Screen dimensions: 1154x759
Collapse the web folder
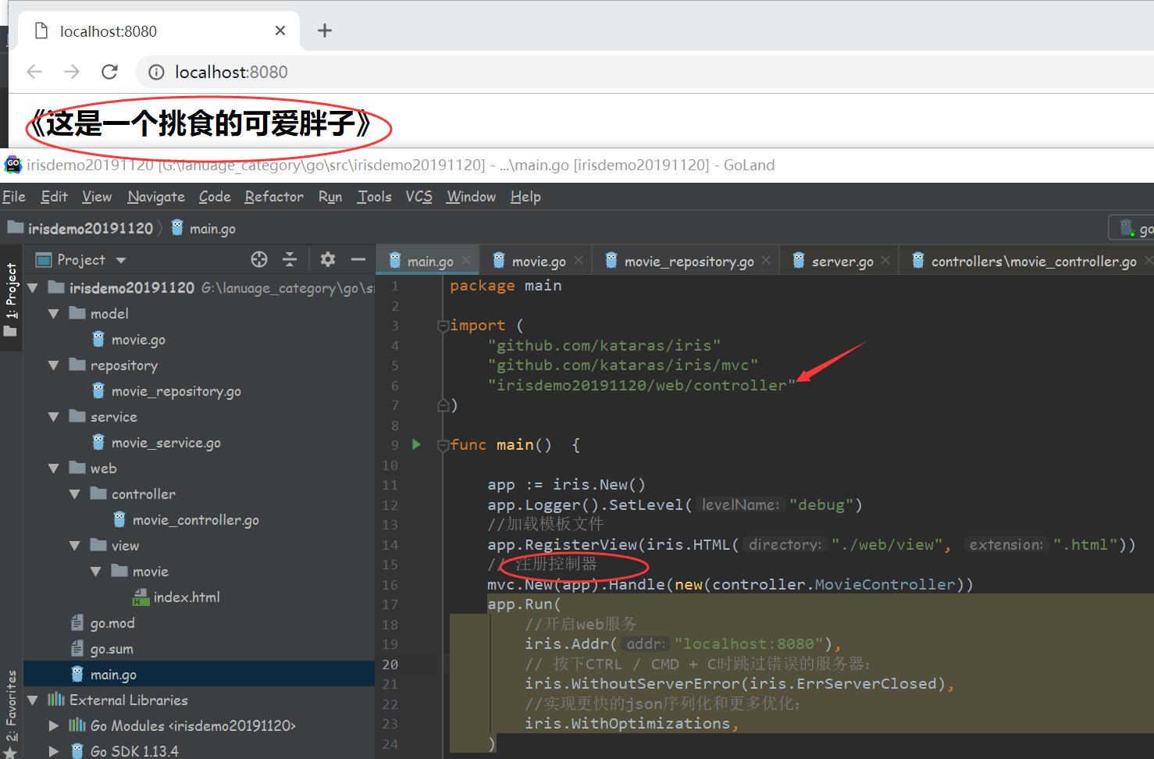(54, 469)
